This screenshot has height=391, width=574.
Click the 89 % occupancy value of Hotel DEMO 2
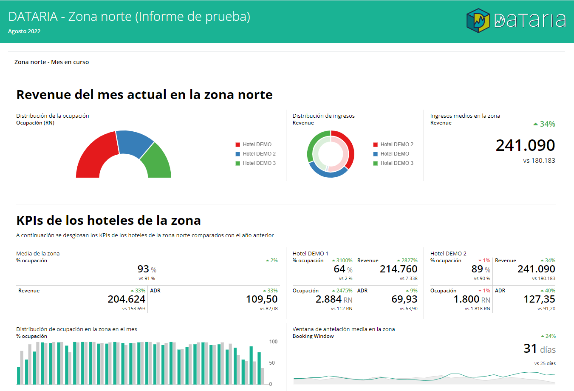click(x=481, y=269)
